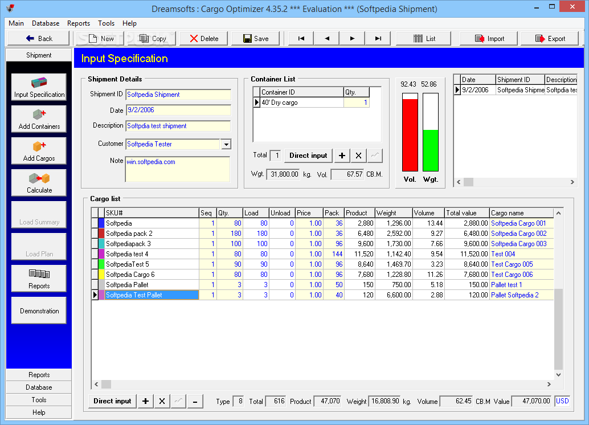The height and width of the screenshot is (425, 589).
Task: Open the Reports menu in menu bar
Action: coord(79,23)
